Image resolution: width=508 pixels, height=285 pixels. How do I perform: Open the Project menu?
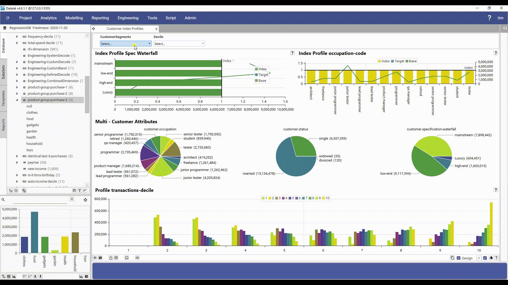25,18
